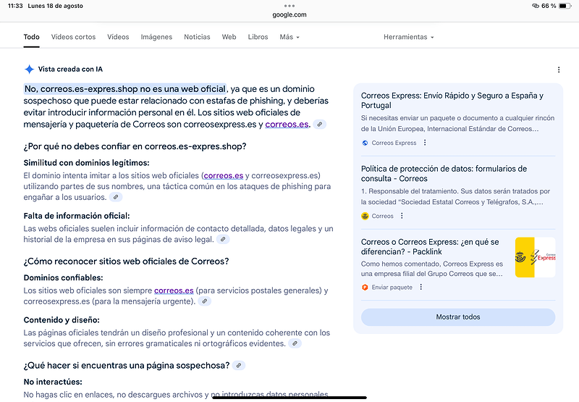Open correos.es link in first summary paragraph
The image size is (579, 402).
287,125
